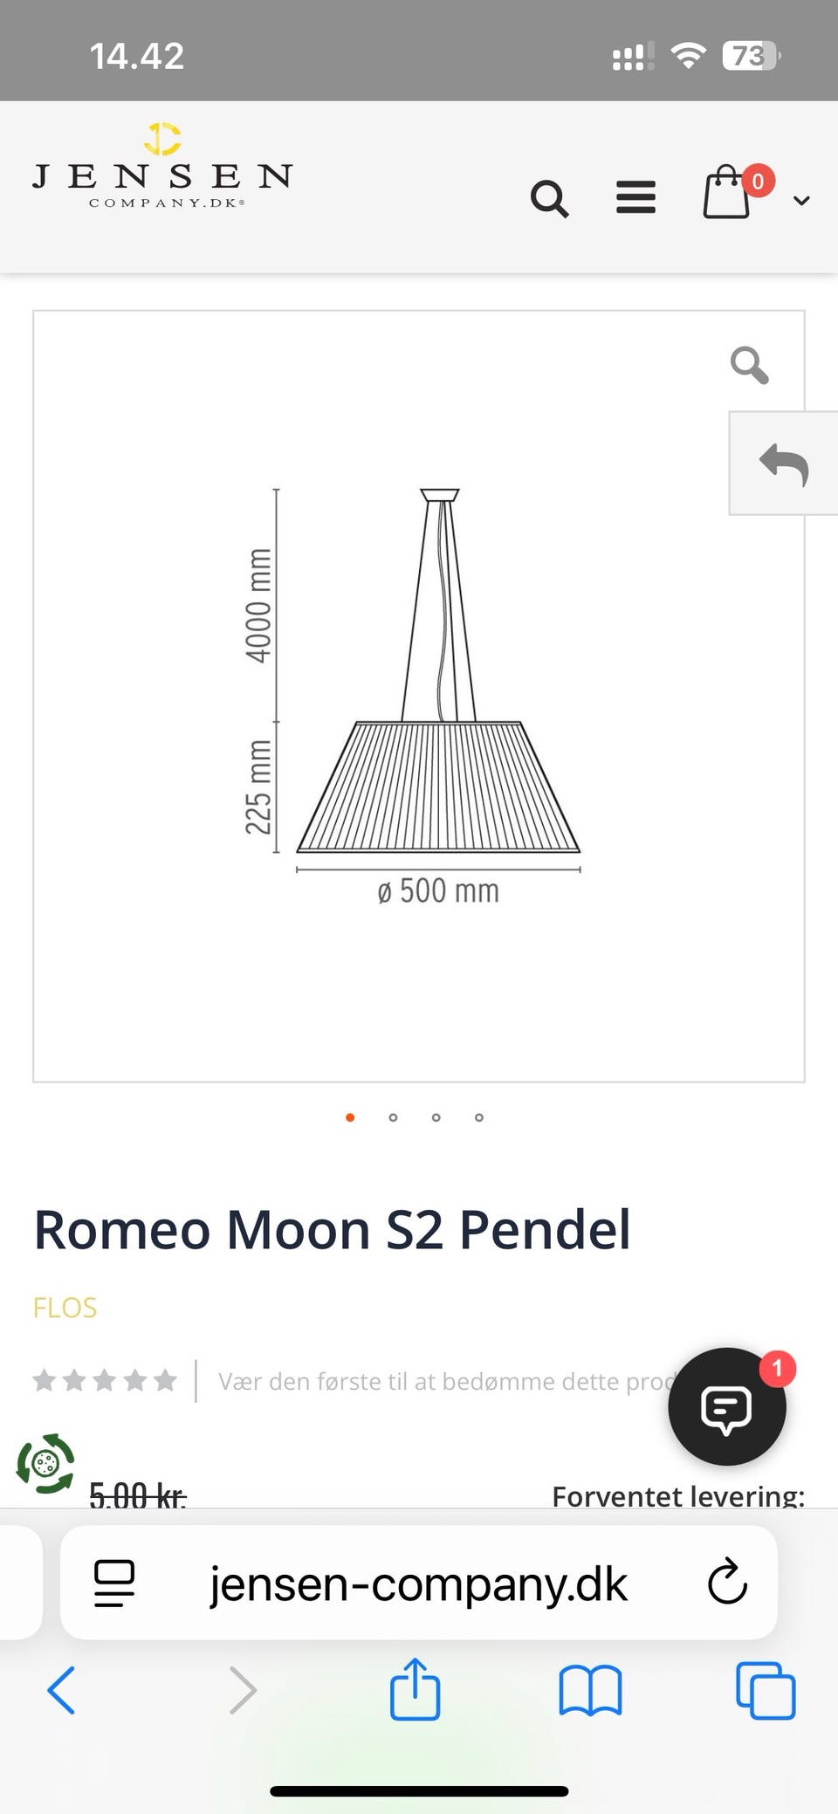Screen dimensions: 838x1814
Task: Open the site search magnifier icon
Action: [549, 198]
